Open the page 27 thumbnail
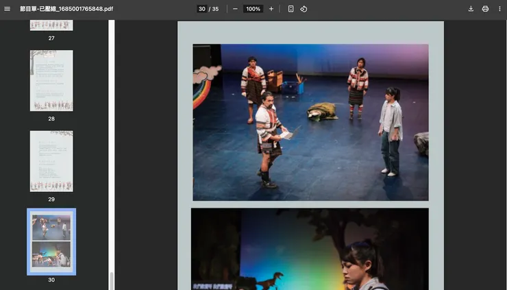 coord(51,25)
